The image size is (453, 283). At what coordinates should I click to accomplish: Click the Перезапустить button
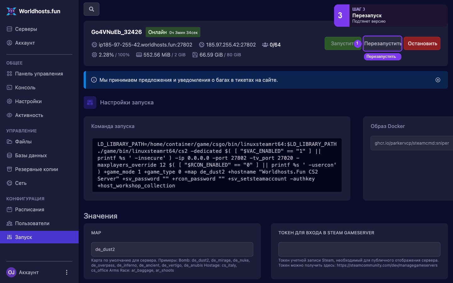383,43
